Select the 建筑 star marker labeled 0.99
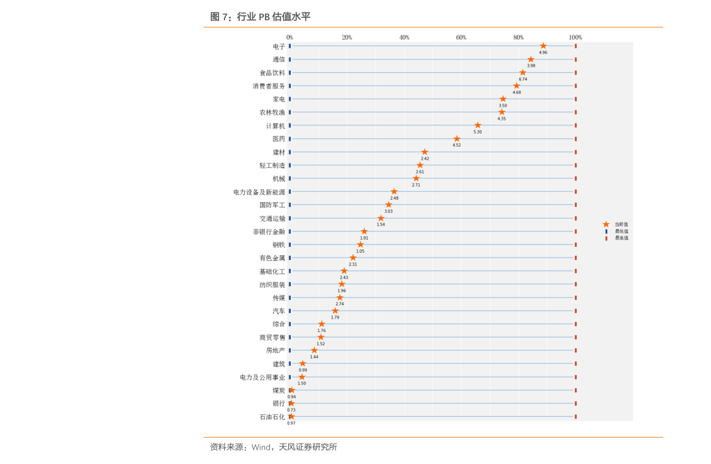The height and width of the screenshot is (464, 711). (x=303, y=363)
